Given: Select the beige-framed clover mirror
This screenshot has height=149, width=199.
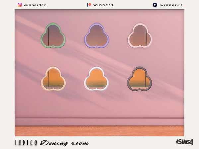Looking at the screenshot, I should [x=53, y=79].
